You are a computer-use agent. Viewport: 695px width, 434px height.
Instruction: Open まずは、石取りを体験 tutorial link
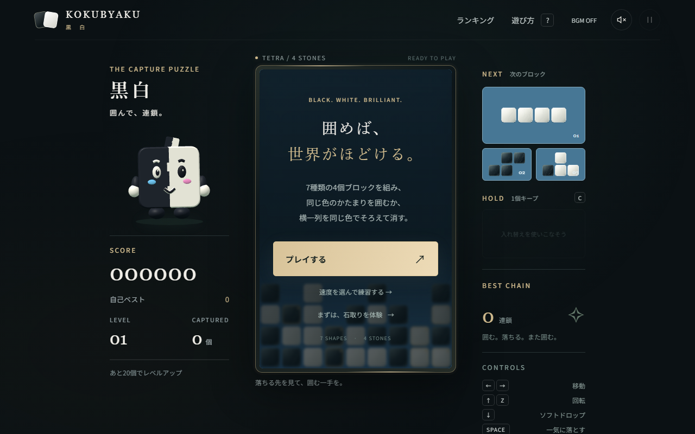tap(356, 315)
